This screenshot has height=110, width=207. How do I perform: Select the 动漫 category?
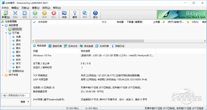tap(18, 37)
